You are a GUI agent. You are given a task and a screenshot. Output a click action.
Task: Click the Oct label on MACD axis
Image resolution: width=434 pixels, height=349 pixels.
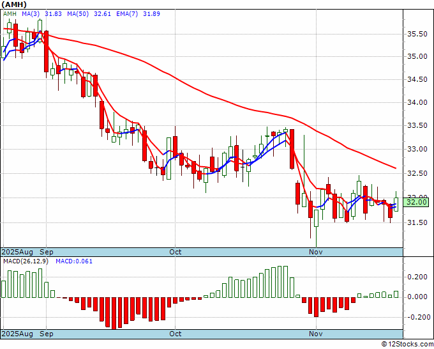[x=176, y=334]
